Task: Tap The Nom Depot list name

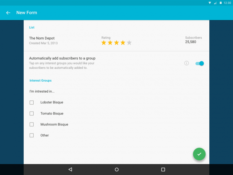Action: (x=41, y=38)
